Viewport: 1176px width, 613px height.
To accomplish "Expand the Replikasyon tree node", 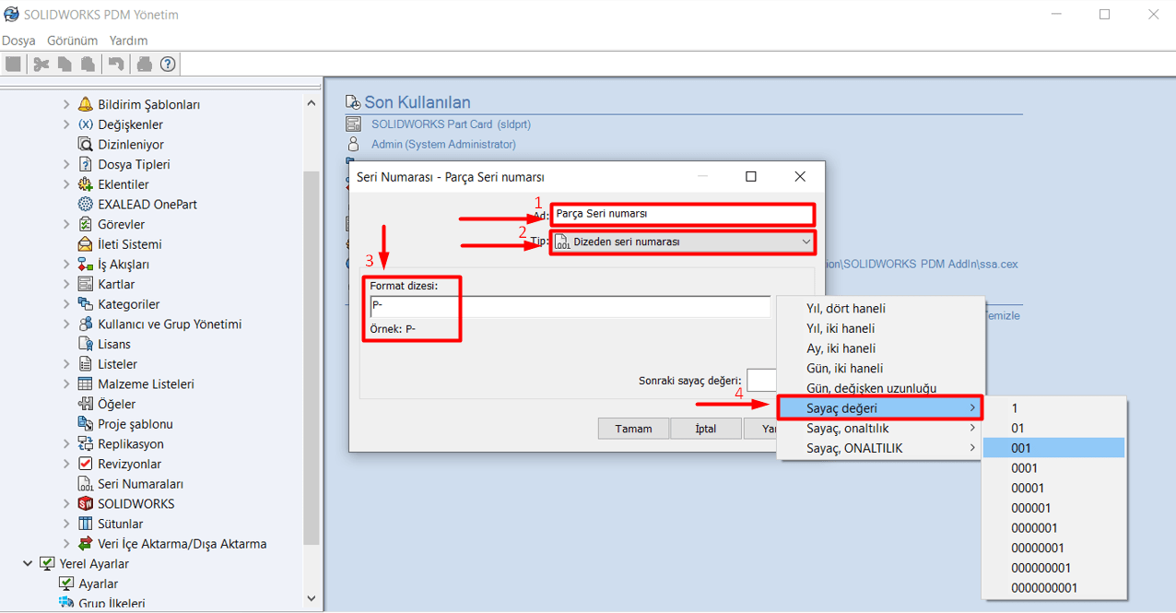I will coord(66,443).
